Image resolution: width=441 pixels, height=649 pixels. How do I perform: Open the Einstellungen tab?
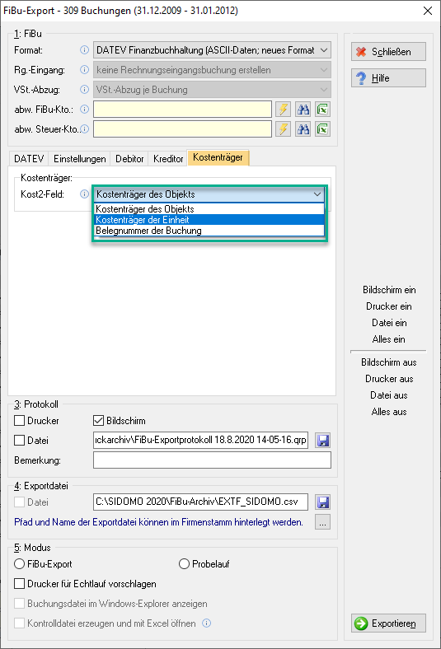(x=79, y=159)
